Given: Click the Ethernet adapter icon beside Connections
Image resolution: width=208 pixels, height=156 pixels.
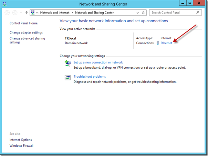Looking at the screenshot, I should pyautogui.click(x=158, y=43).
